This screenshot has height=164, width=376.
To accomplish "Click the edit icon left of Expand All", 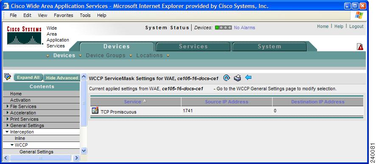I will (x=8, y=77).
